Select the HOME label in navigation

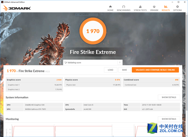[110, 10]
